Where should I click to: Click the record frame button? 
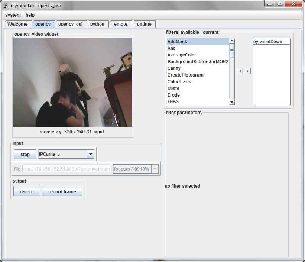click(62, 191)
